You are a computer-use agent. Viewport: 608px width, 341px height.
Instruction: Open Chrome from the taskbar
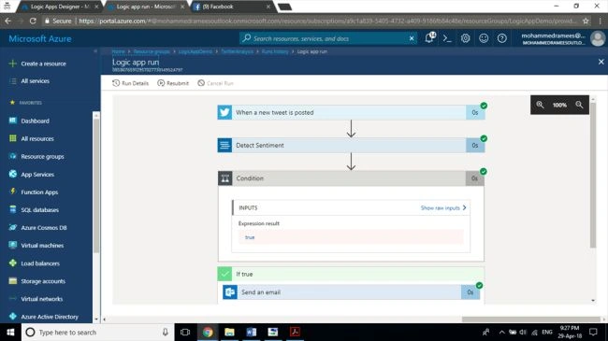[x=208, y=332]
